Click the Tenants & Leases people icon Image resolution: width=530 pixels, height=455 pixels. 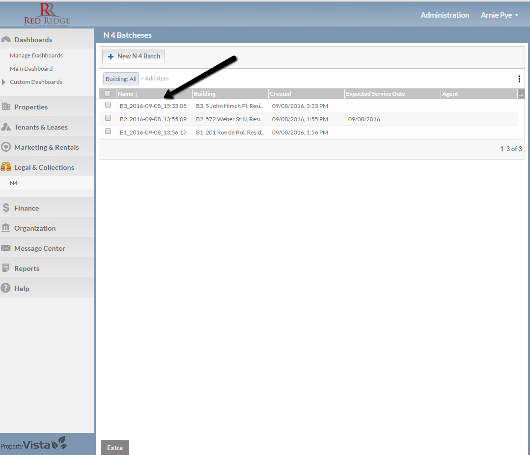point(6,127)
